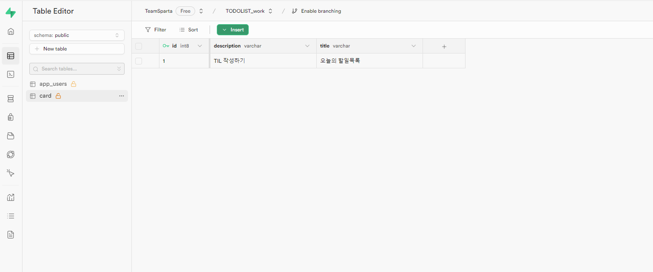Open the Table Editor sidebar icon
This screenshot has height=272, width=653.
click(x=11, y=56)
